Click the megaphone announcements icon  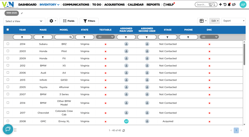(x=234, y=4)
